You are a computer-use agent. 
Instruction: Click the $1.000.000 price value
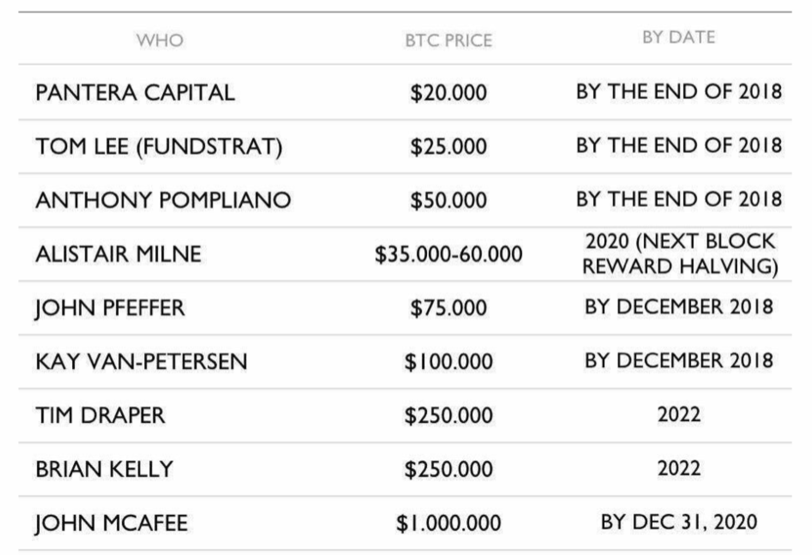point(449,523)
